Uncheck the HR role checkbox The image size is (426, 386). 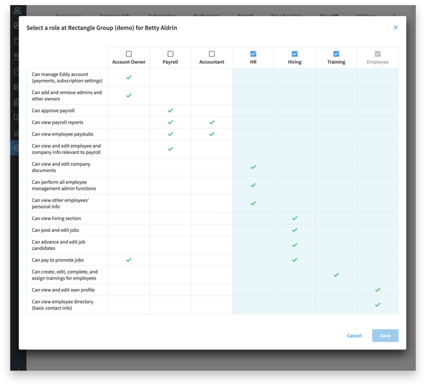point(253,54)
